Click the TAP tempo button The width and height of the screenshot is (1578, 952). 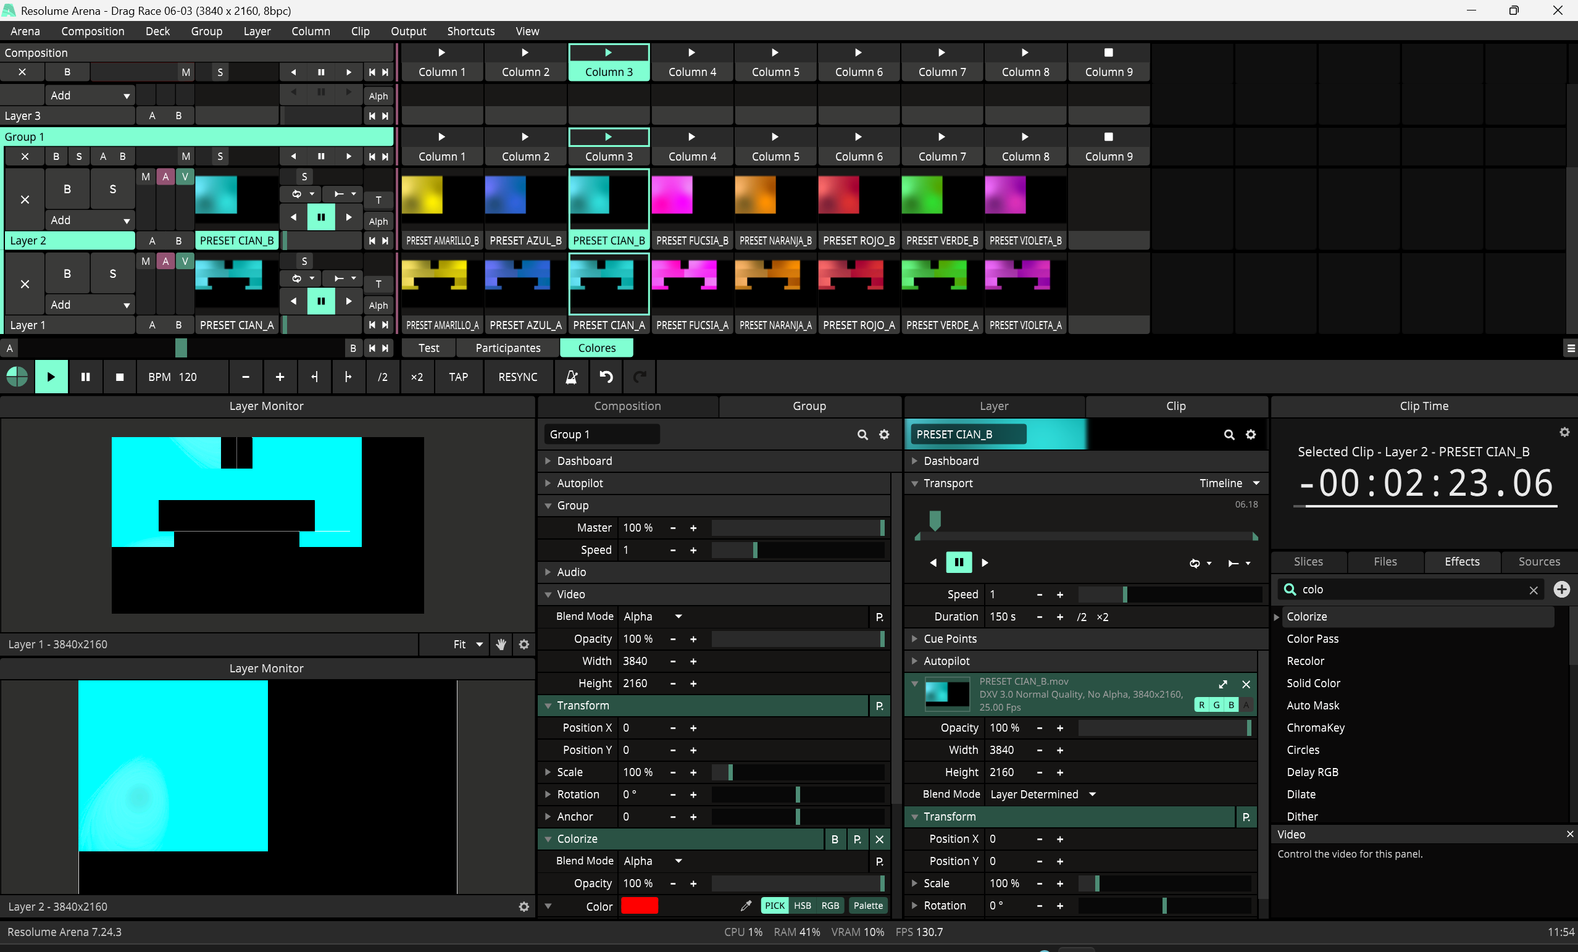(458, 377)
